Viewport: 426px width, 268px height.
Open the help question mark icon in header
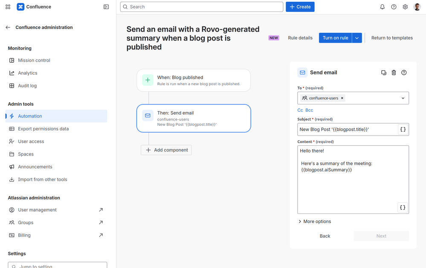394,7
